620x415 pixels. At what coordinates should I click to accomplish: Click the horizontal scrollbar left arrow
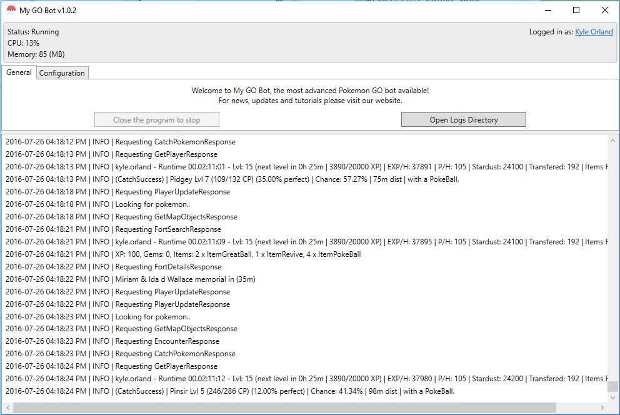click(x=8, y=407)
